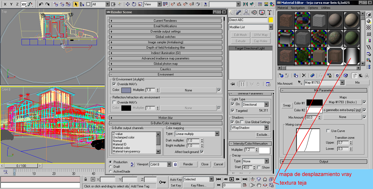The image size is (373, 189).
Task: Toggle the Affect background checkbox
Action: tap(202, 152)
